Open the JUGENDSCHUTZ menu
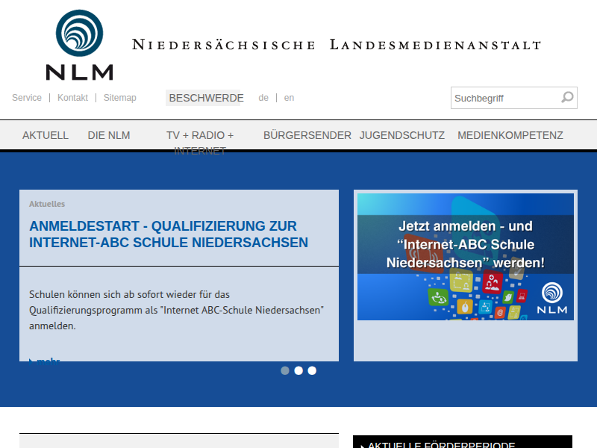 coord(402,135)
